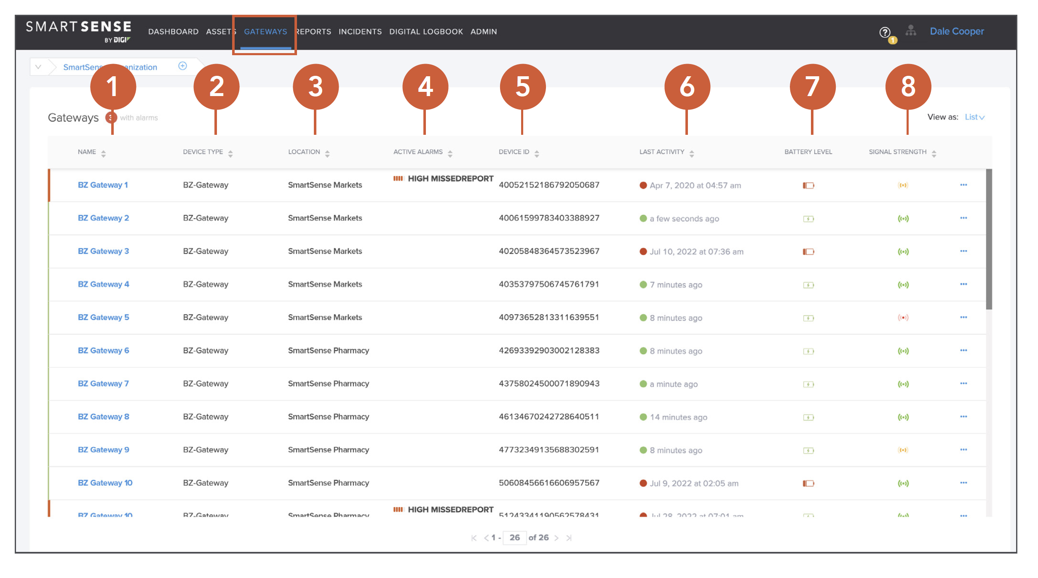Click battery icon in BZ Gateway 6 row
The height and width of the screenshot is (578, 1038).
tap(808, 351)
